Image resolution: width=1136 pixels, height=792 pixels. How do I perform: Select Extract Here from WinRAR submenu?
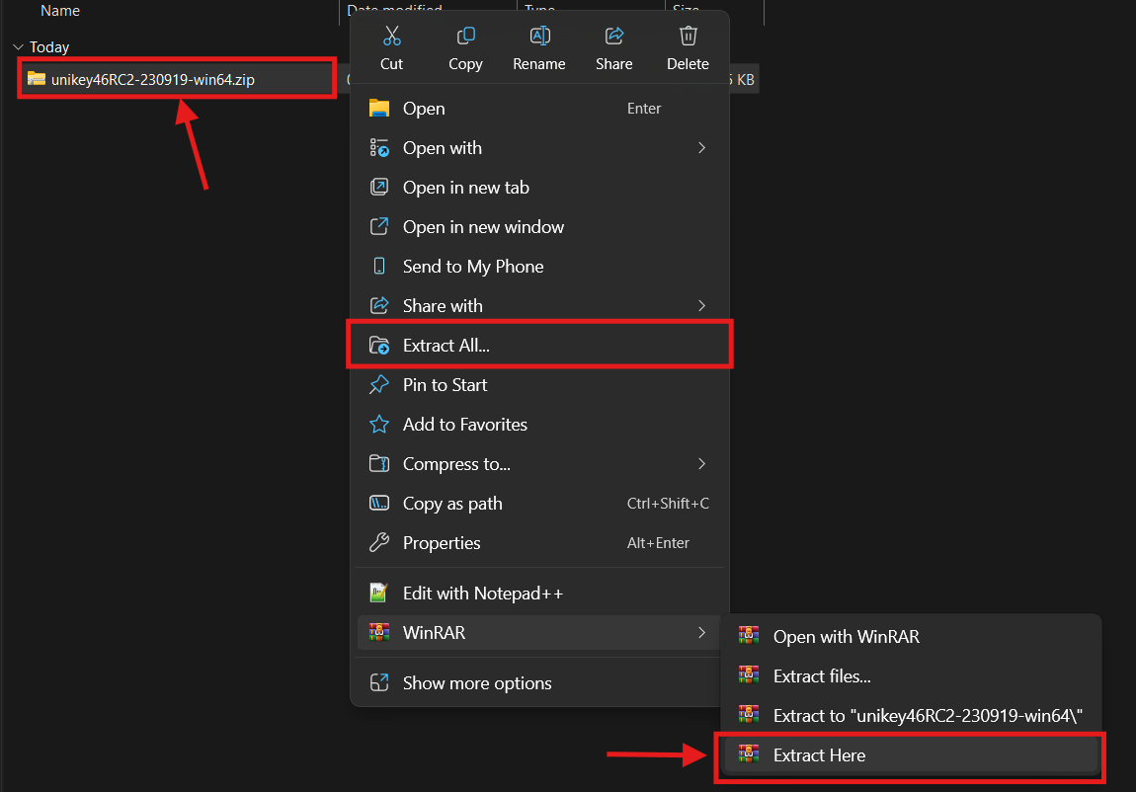pyautogui.click(x=819, y=755)
